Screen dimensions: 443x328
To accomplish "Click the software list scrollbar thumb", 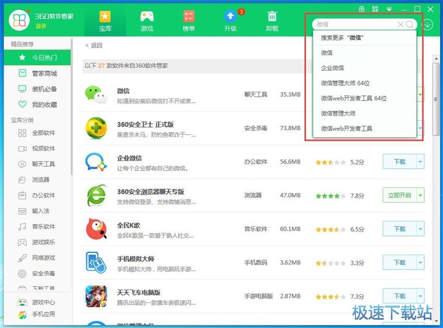I will point(436,99).
